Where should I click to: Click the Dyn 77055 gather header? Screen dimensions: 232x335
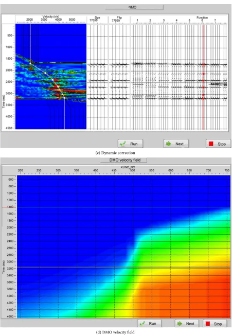pyautogui.click(x=94, y=19)
